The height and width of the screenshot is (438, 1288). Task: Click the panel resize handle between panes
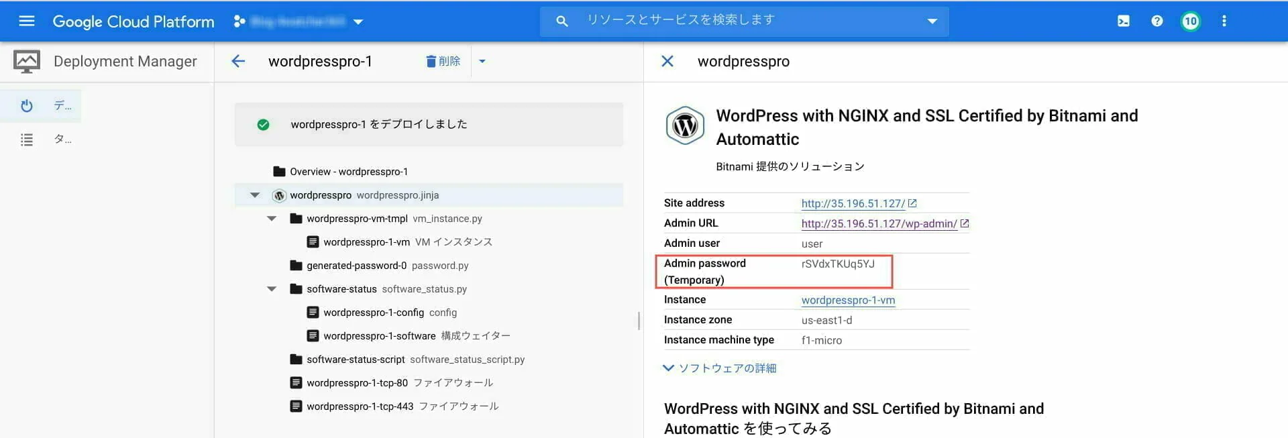639,321
